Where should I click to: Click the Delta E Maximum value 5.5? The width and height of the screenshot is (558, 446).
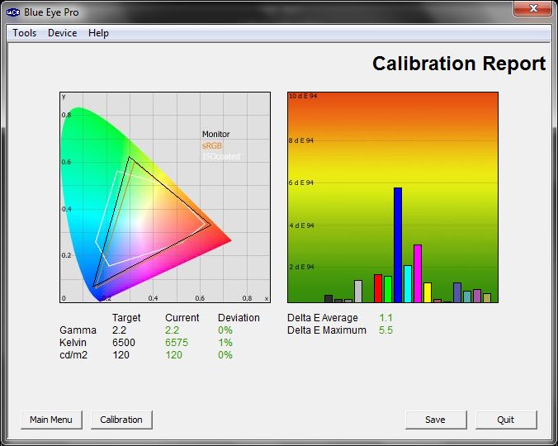(x=385, y=330)
